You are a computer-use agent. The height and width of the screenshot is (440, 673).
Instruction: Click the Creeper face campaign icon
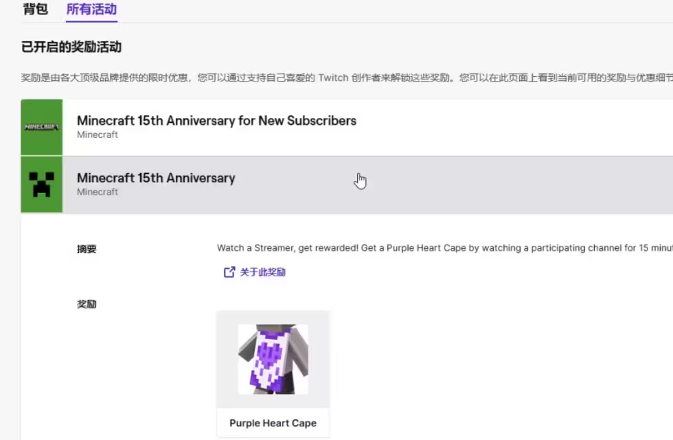(42, 184)
